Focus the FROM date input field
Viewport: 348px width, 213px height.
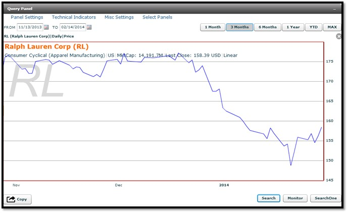click(x=30, y=27)
